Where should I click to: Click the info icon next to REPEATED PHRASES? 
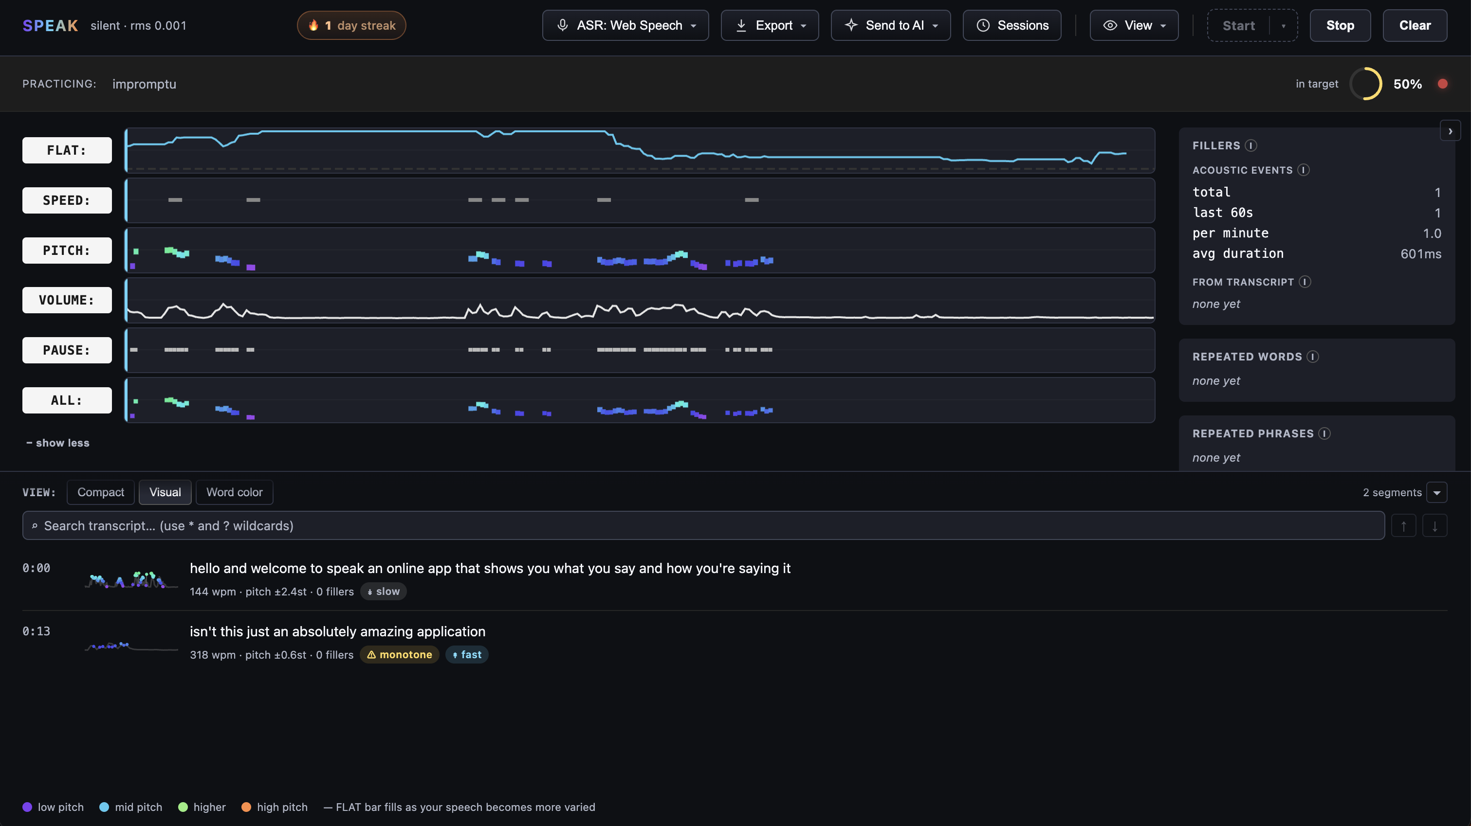point(1325,434)
